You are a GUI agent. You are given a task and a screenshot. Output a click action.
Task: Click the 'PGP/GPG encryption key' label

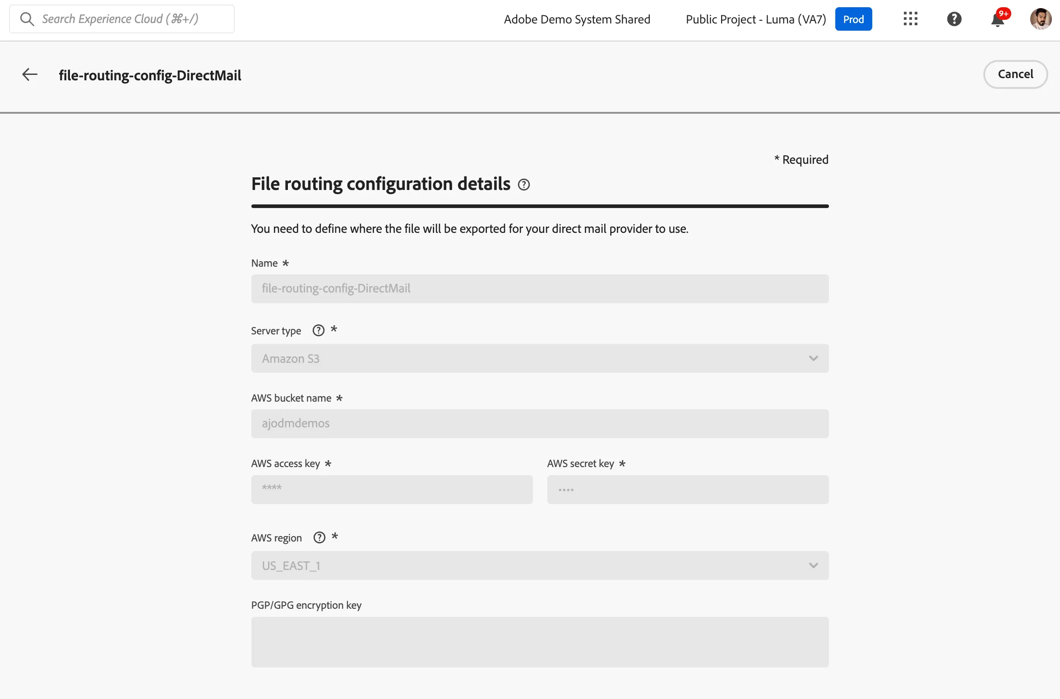[x=306, y=605]
